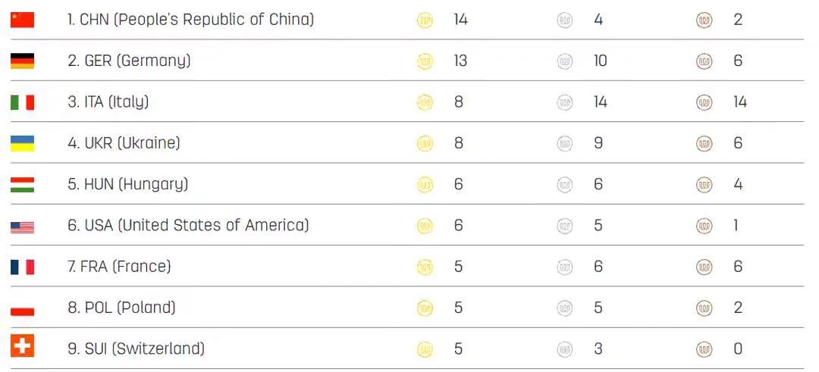
Task: Open the GER (Germany) entry
Action: [129, 61]
